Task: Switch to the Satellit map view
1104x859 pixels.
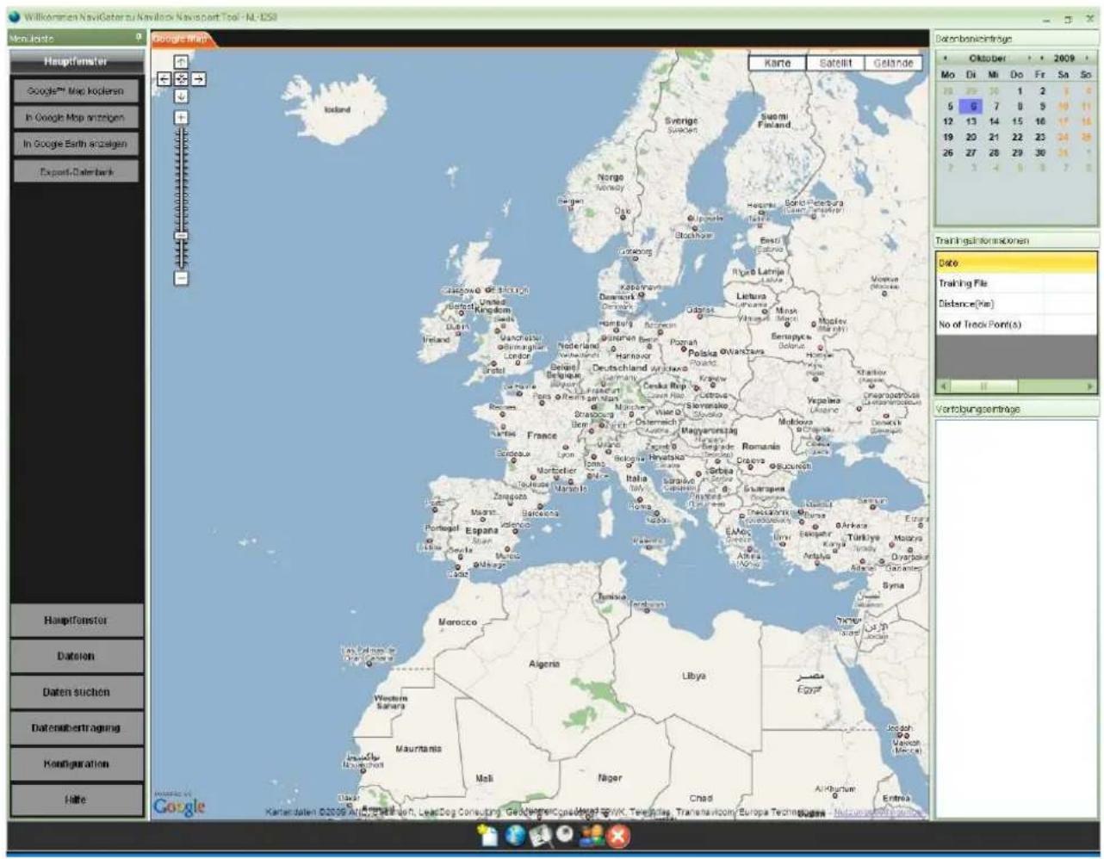Action: (x=835, y=63)
